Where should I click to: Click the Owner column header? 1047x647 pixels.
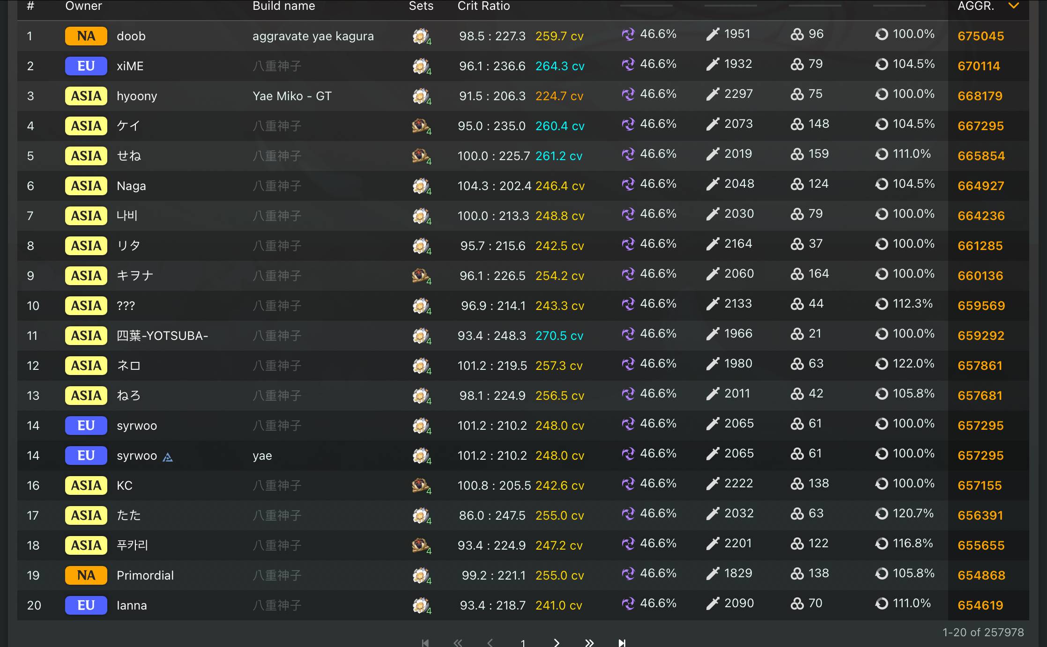click(83, 6)
